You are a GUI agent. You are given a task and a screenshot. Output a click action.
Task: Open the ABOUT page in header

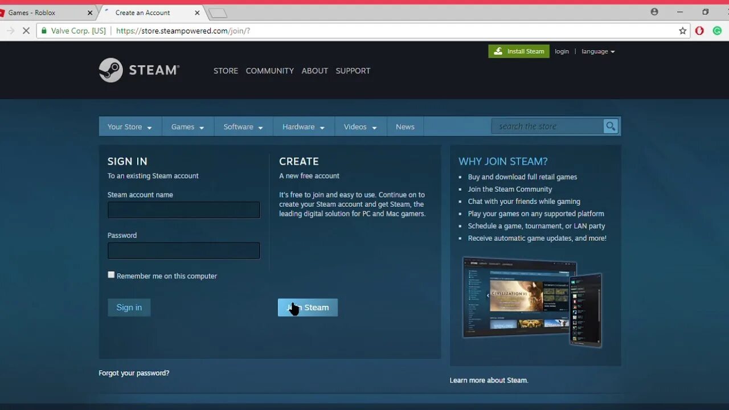tap(314, 71)
